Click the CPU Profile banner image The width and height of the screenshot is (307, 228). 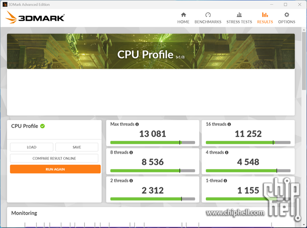(x=151, y=51)
